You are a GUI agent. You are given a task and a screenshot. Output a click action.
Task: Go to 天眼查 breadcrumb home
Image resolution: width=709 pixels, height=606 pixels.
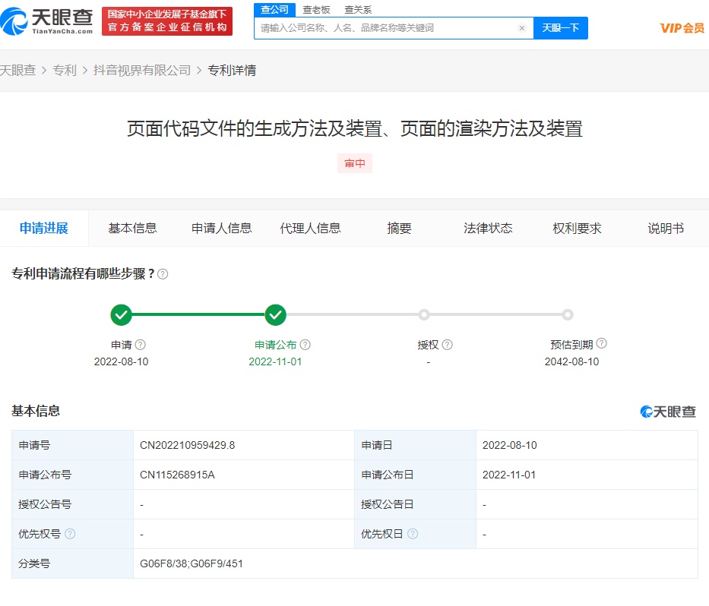pyautogui.click(x=17, y=71)
